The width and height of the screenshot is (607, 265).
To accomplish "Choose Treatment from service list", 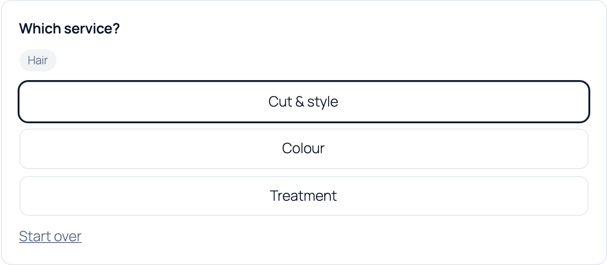I will click(x=303, y=196).
